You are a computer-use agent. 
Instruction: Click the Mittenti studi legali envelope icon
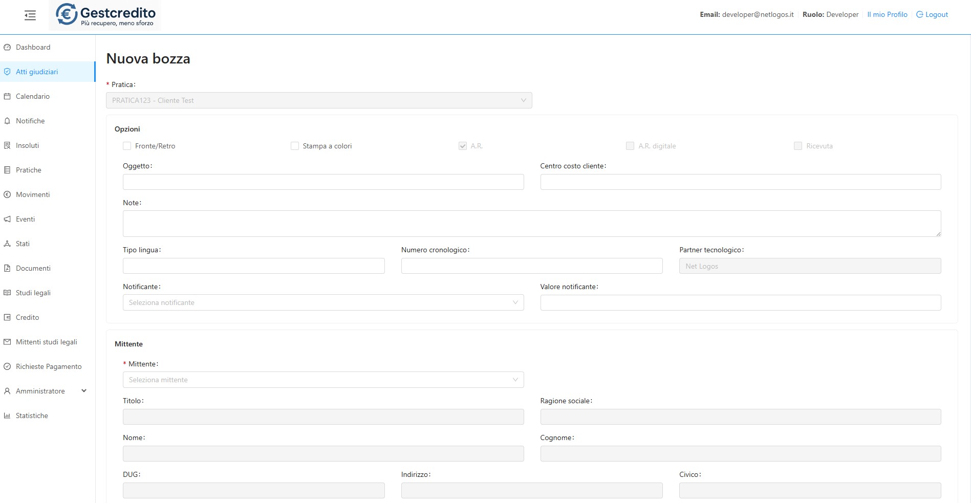[x=7, y=342]
